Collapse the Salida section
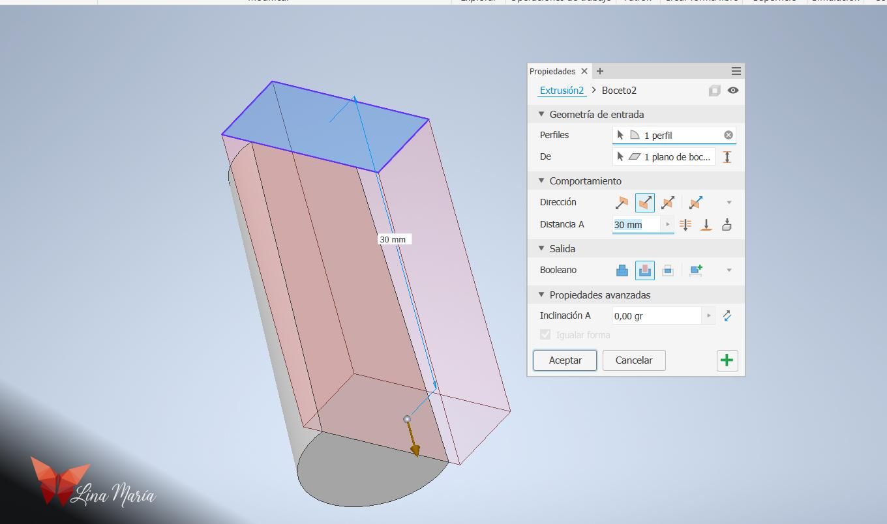This screenshot has height=524, width=887. [x=541, y=249]
